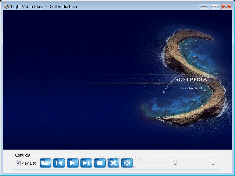Click the Light Video Player title bar icon
This screenshot has height=176, width=235.
click(x=7, y=6)
